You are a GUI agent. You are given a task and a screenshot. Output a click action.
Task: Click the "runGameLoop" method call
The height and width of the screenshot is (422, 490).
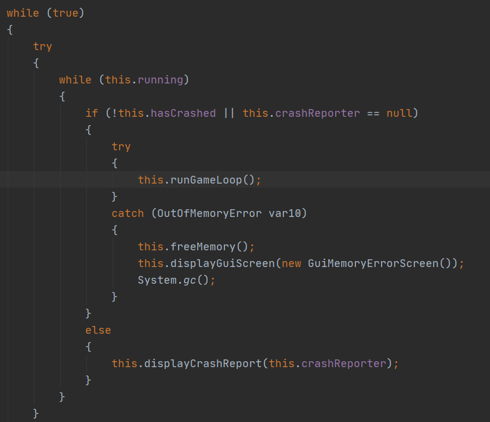pos(206,180)
